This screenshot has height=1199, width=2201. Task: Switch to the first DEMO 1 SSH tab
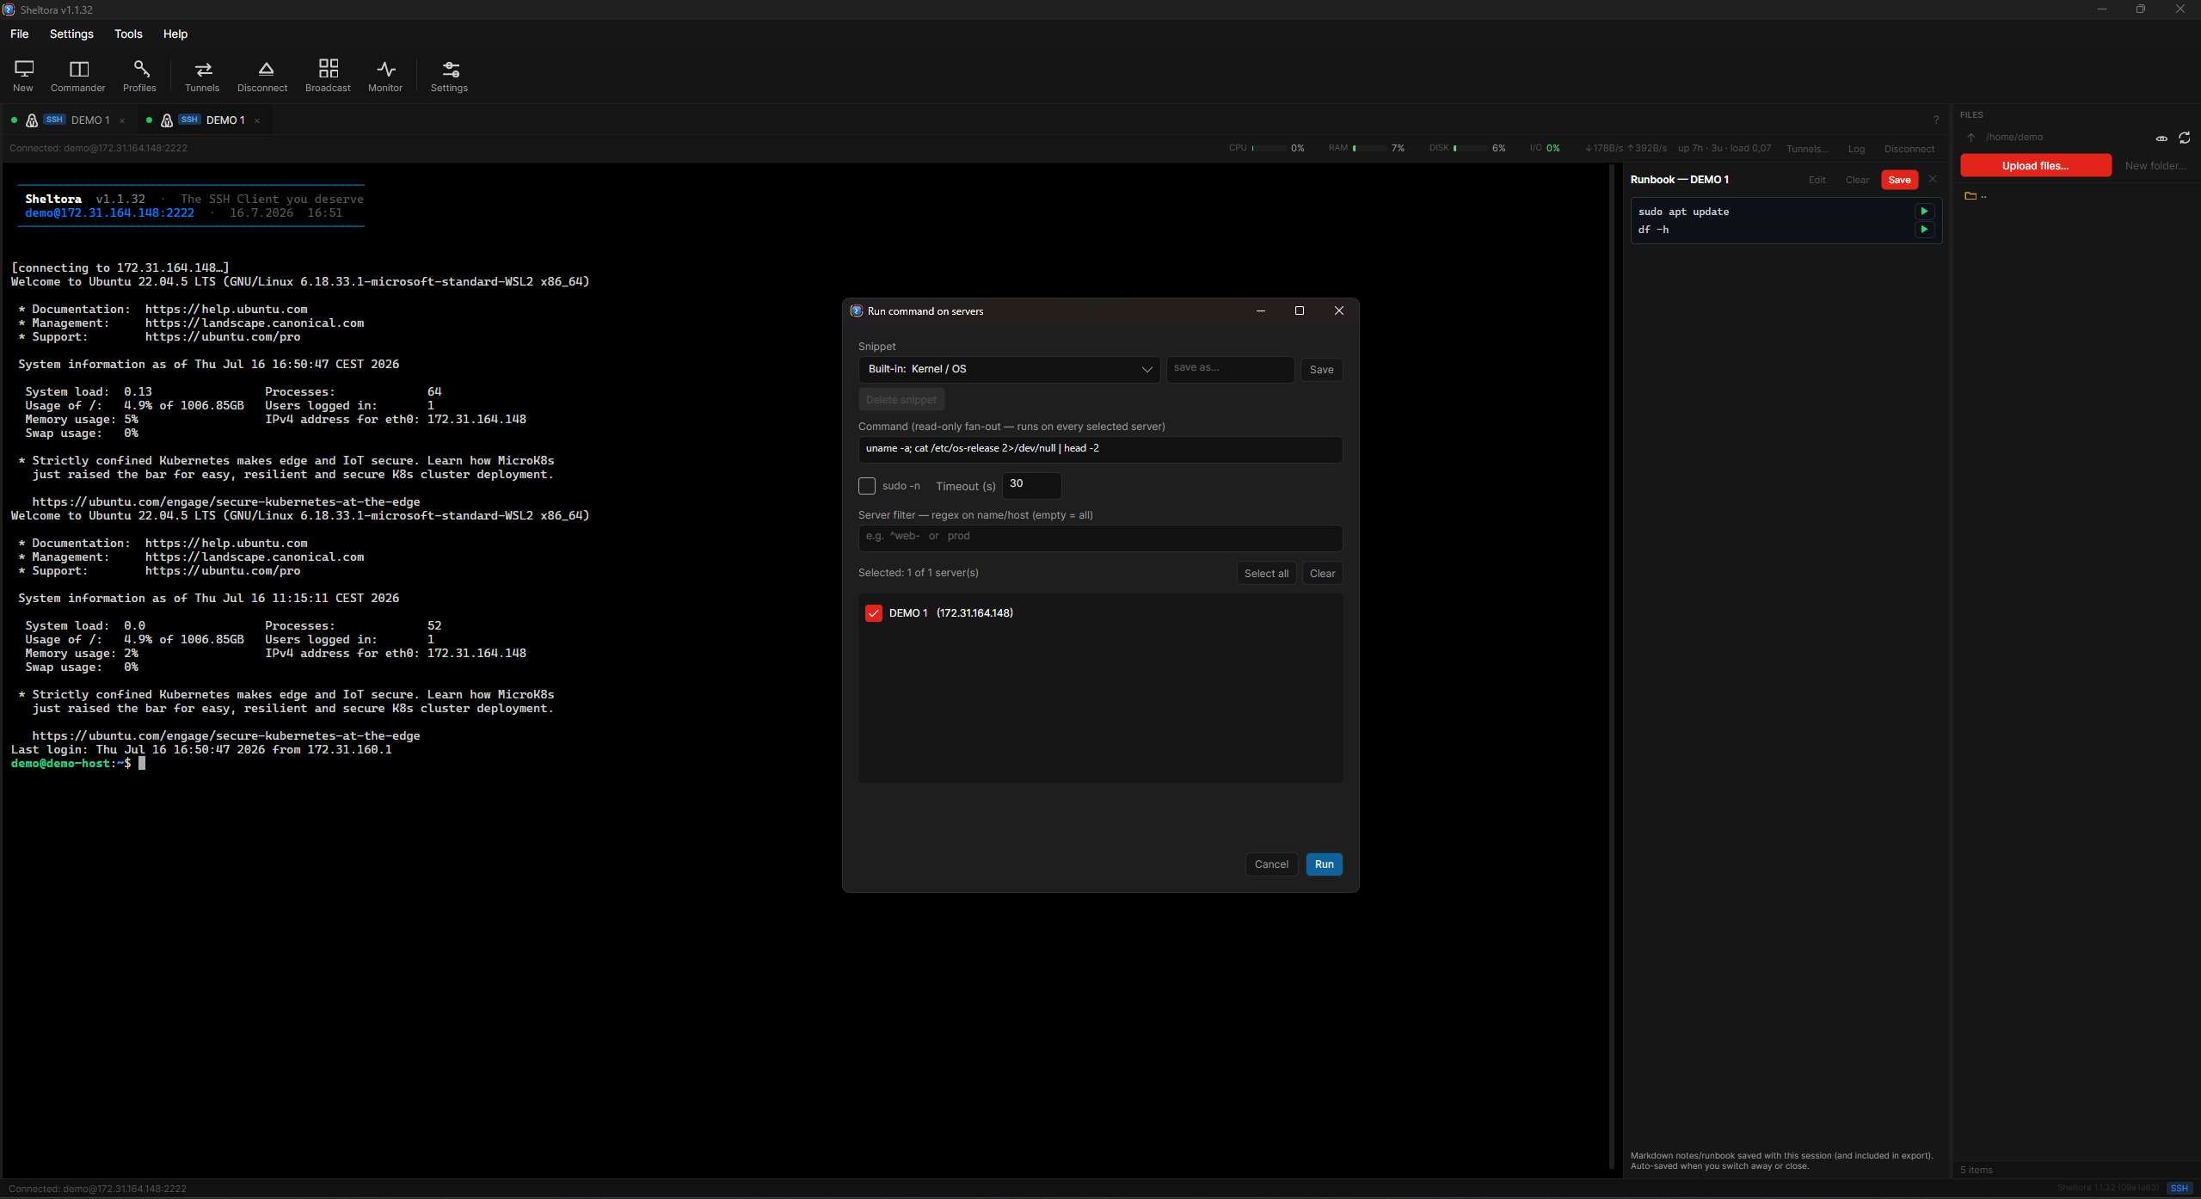click(x=69, y=120)
